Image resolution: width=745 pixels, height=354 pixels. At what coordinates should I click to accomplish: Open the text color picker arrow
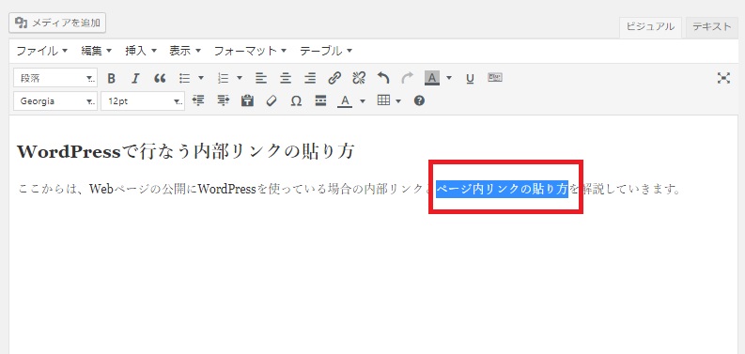coord(363,100)
